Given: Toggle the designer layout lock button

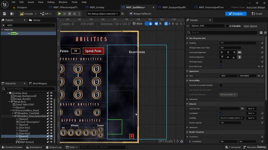Looking at the screenshot, I should 150,24.
